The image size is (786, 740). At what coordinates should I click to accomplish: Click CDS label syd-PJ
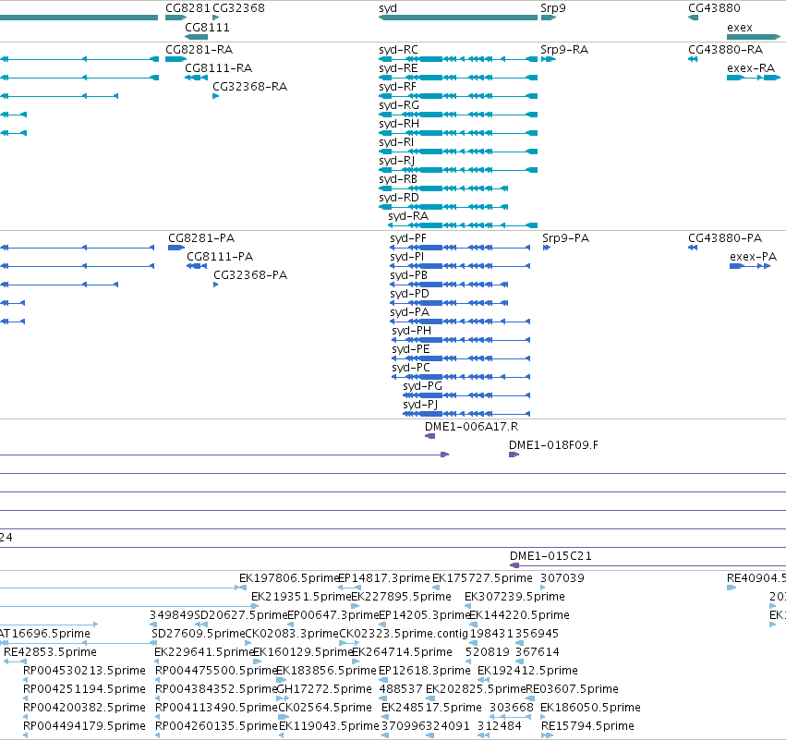[420, 405]
